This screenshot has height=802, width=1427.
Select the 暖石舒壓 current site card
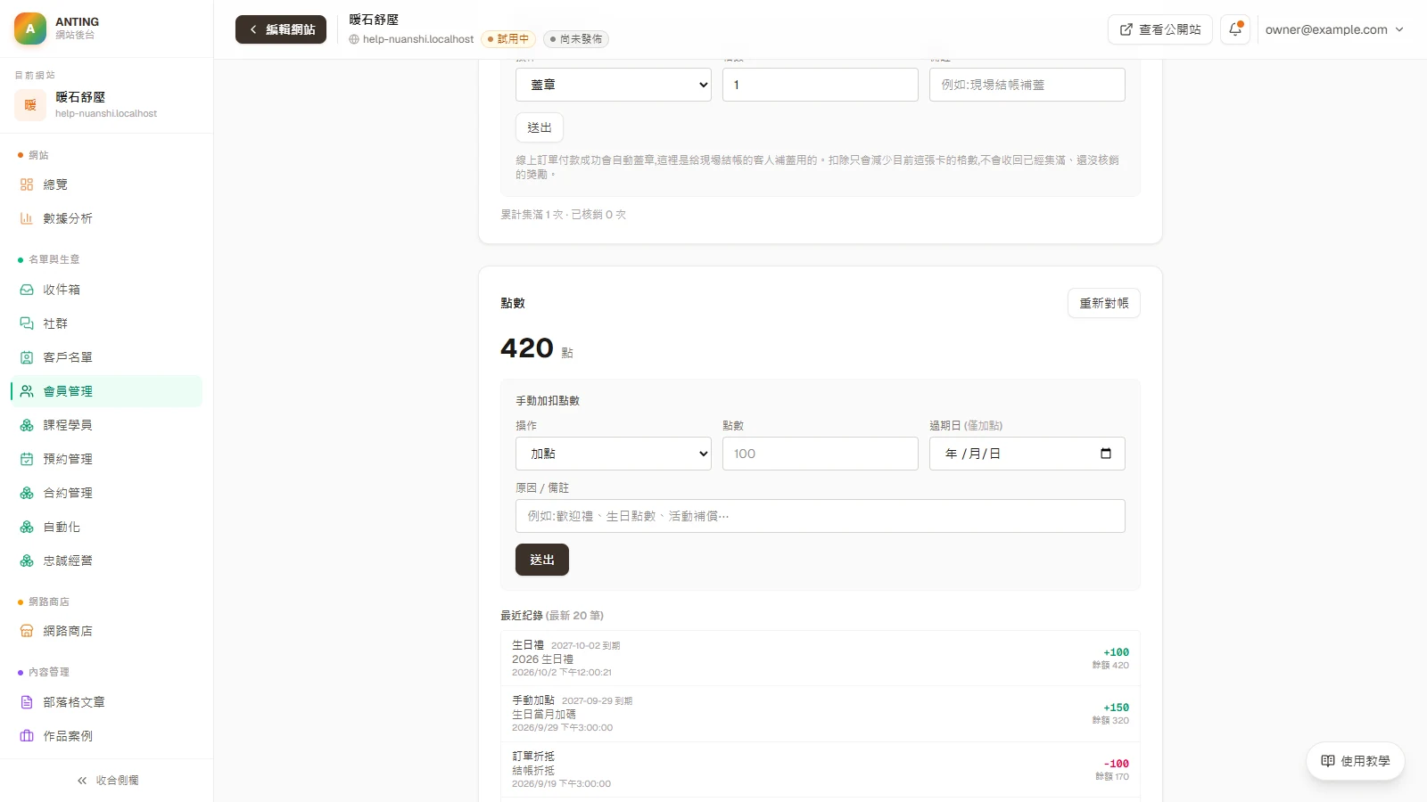tap(106, 104)
